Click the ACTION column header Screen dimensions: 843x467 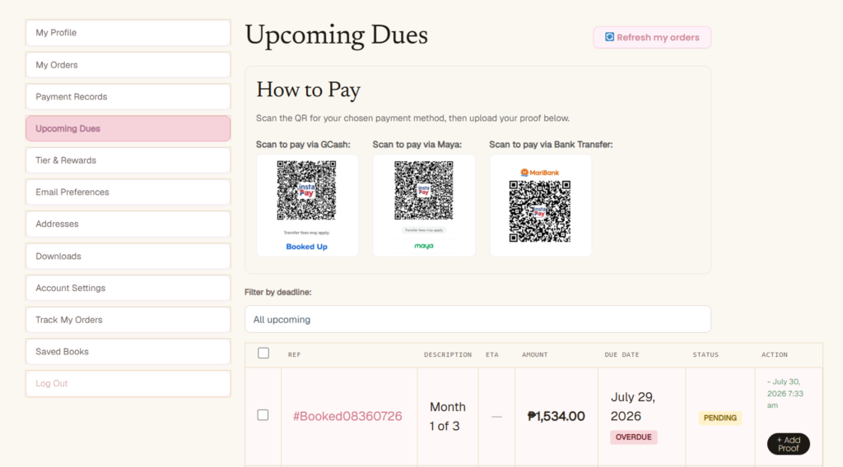coord(774,355)
